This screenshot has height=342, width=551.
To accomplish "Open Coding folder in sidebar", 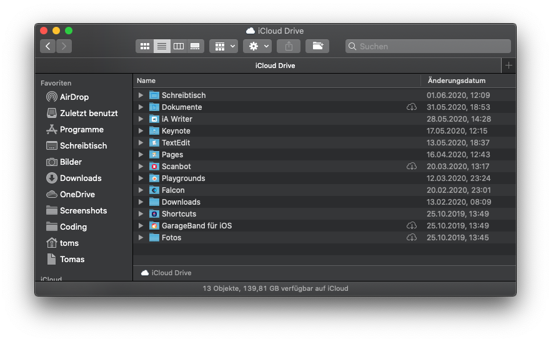I will (66, 227).
